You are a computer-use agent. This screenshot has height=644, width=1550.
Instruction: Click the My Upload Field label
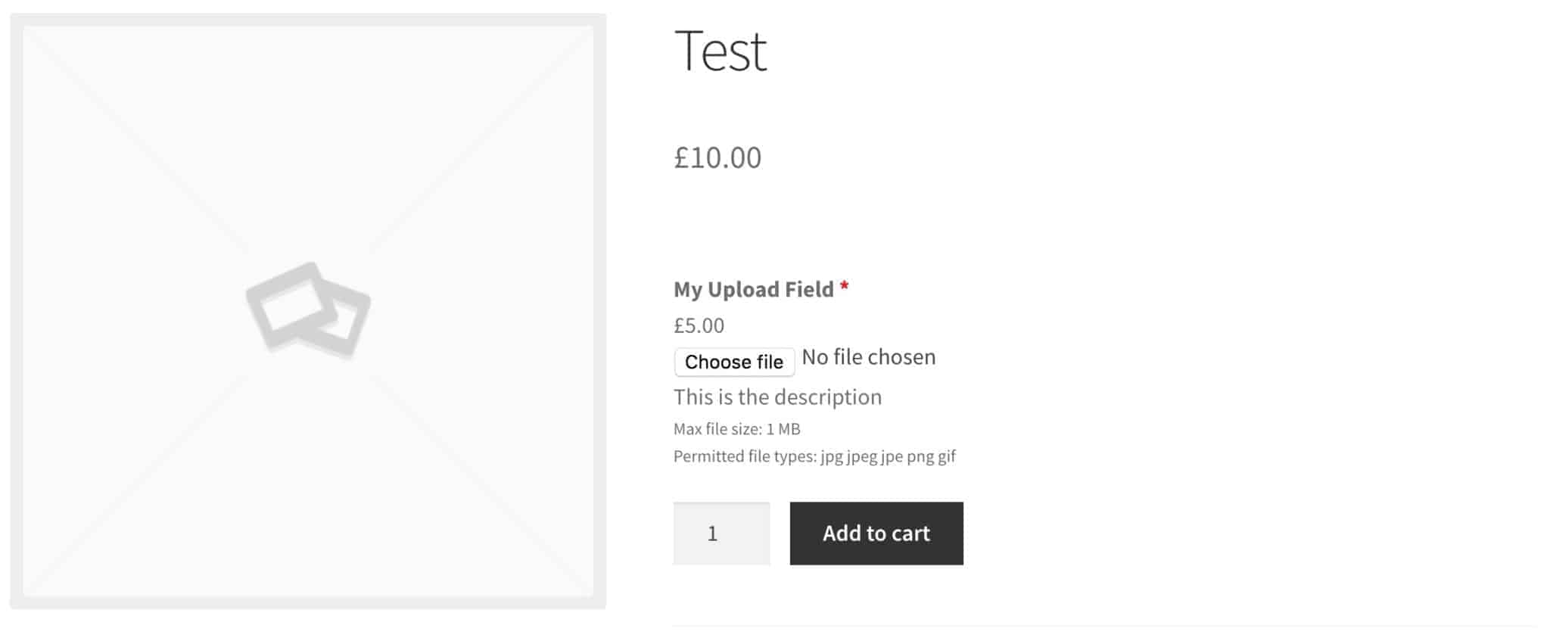[753, 289]
